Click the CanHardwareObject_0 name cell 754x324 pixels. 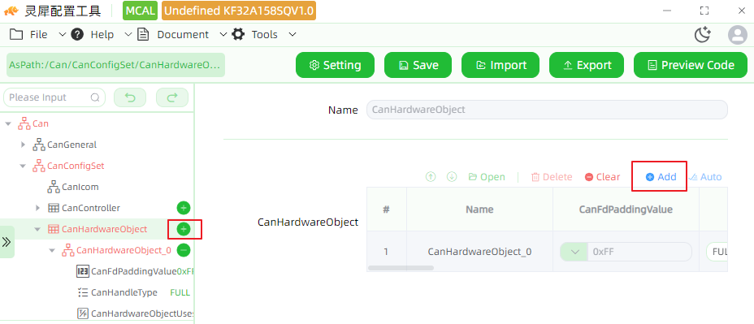(479, 252)
